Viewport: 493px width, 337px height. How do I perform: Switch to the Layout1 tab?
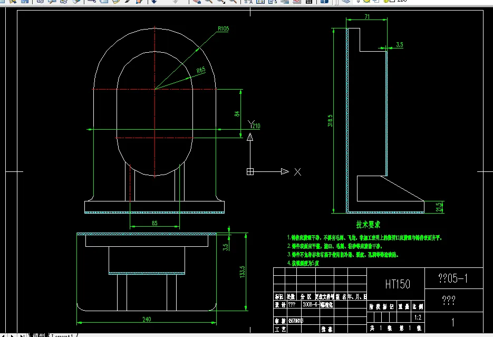62,335
